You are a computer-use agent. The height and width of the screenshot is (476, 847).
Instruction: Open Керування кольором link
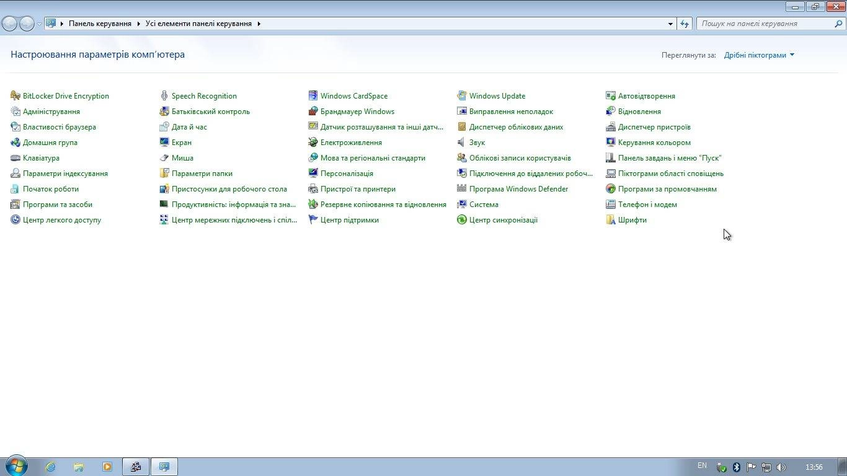point(654,143)
